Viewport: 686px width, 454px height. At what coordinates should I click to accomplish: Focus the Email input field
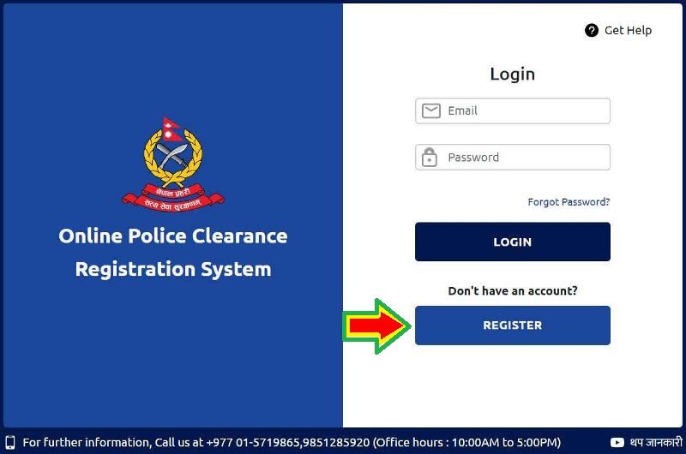click(512, 111)
